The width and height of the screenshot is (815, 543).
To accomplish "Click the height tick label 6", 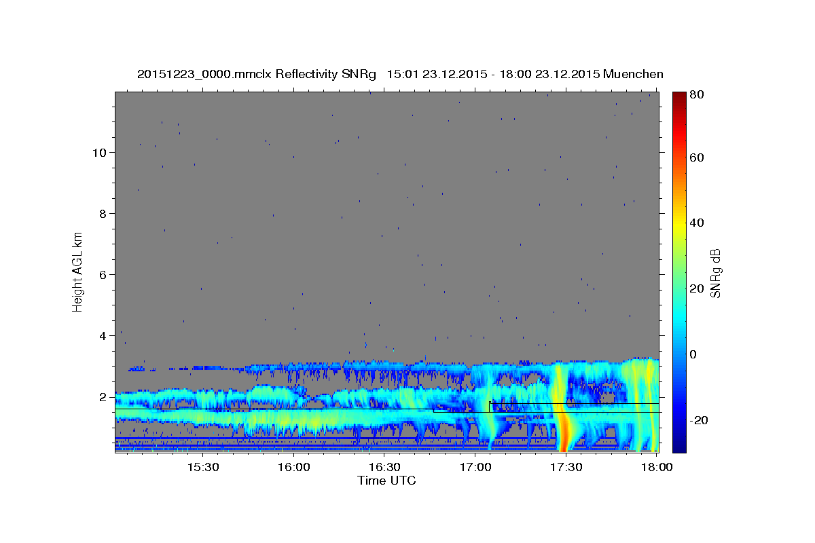I will tap(104, 274).
